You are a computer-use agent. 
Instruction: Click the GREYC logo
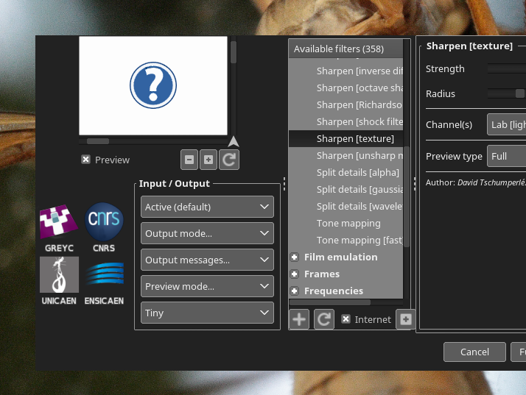click(59, 228)
